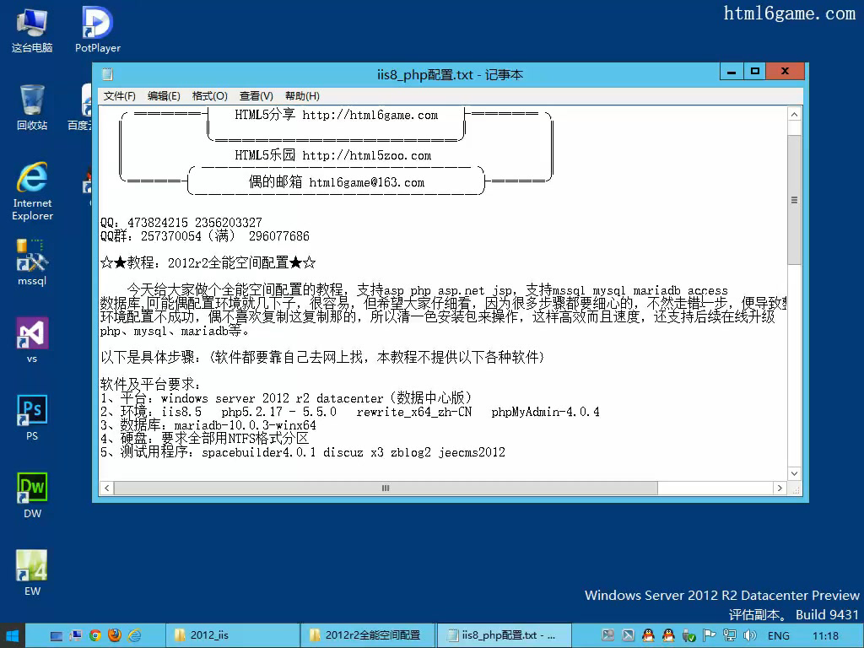Launch Internet Explorer from the taskbar
Screen dimensions: 864x648
click(x=134, y=636)
